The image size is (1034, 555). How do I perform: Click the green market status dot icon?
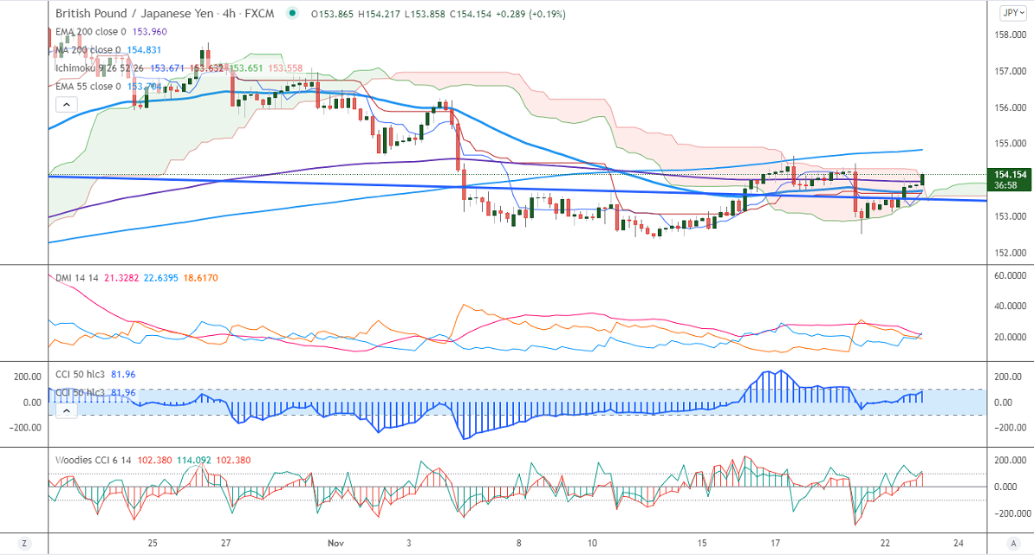click(x=294, y=13)
